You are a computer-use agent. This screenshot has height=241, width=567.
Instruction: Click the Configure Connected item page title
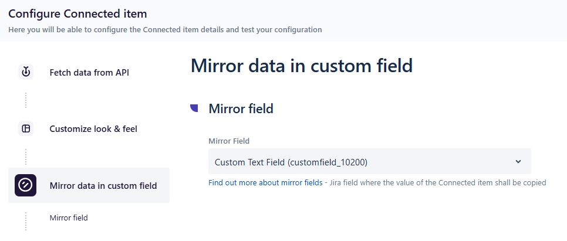tap(77, 13)
